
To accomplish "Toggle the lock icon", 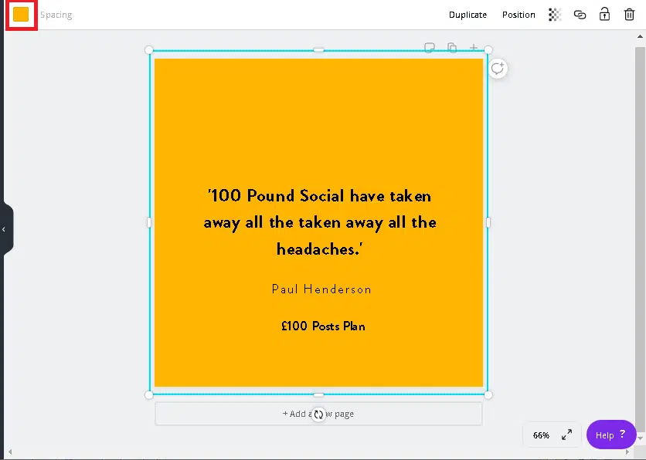I will [604, 15].
